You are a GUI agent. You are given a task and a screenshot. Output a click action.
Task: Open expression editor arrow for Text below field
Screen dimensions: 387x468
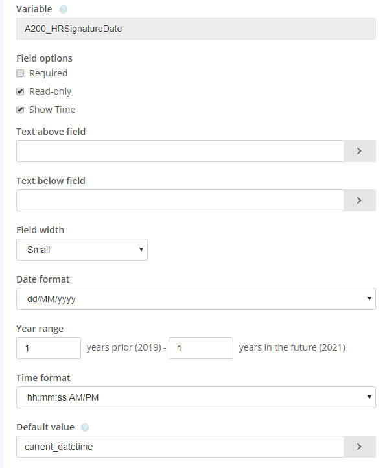pyautogui.click(x=360, y=200)
